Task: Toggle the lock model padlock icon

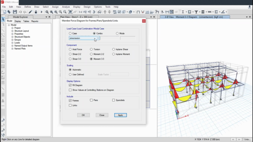Action: (36, 12)
